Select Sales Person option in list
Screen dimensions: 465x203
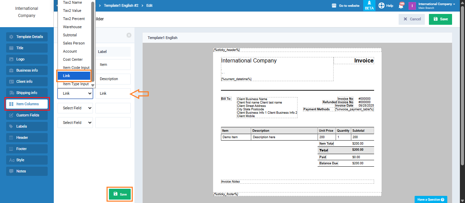coord(74,43)
